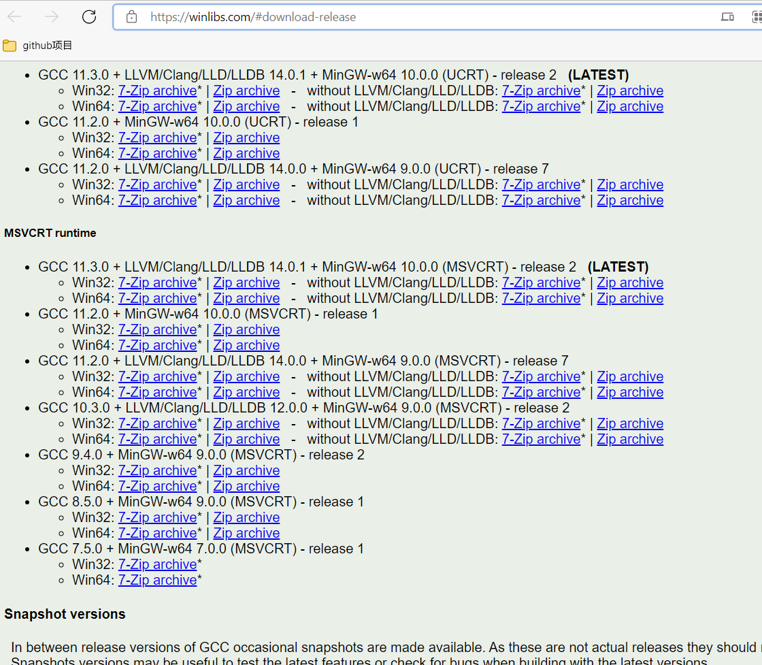762x665 pixels.
Task: Click the winlibs.com address bar URL
Action: click(252, 17)
